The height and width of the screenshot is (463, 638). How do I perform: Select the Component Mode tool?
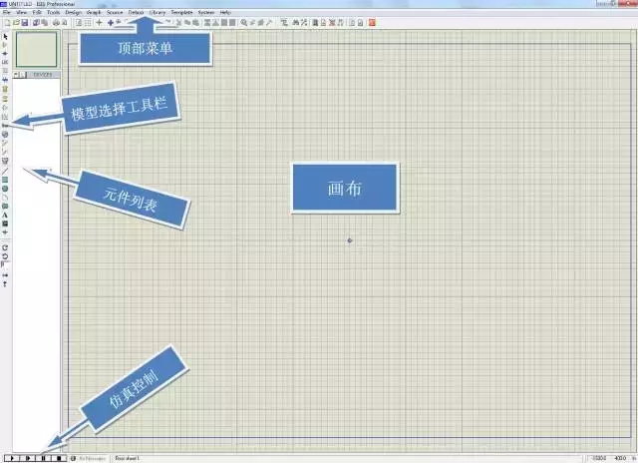coord(6,45)
